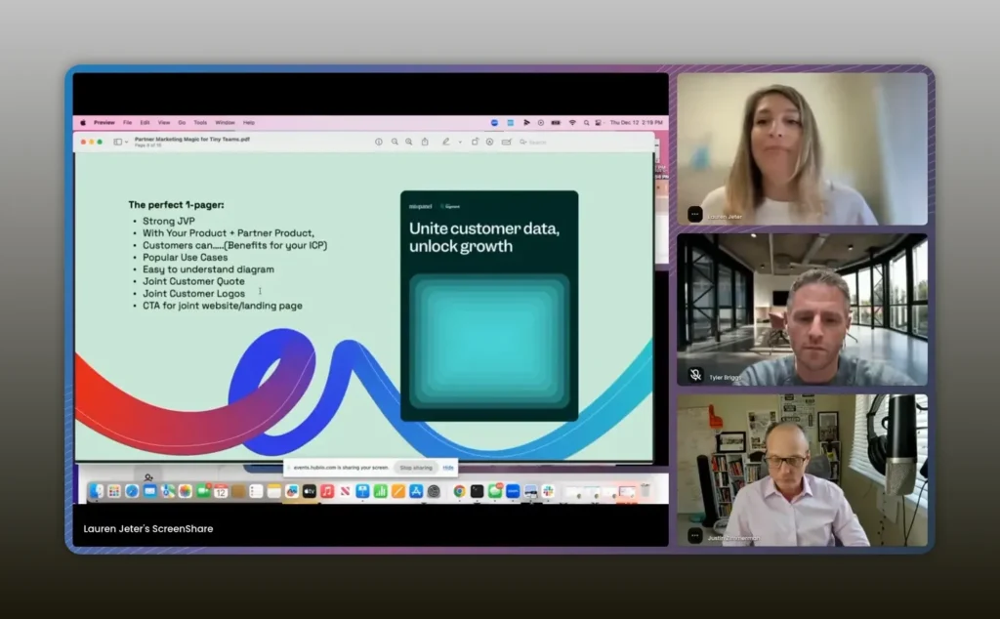
Task: Open the Music app in the dock
Action: click(327, 491)
